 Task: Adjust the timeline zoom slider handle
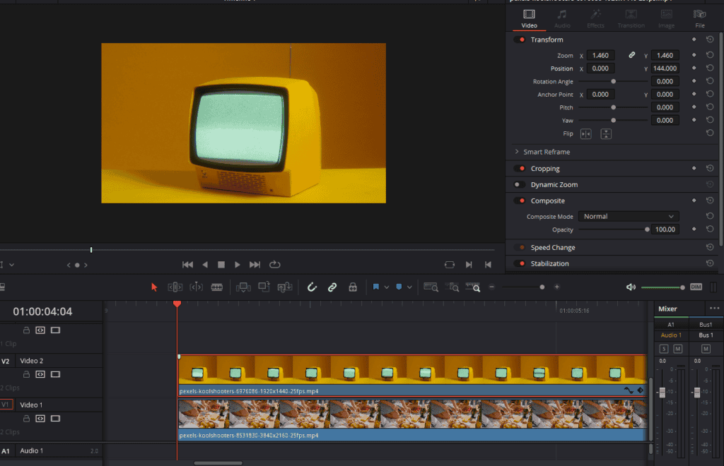542,287
